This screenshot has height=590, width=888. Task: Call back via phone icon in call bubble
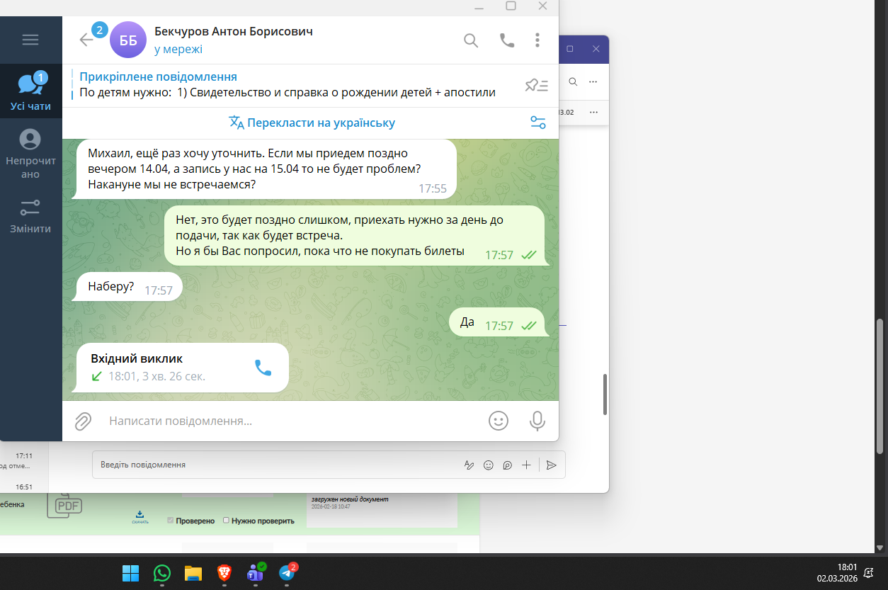(x=263, y=368)
